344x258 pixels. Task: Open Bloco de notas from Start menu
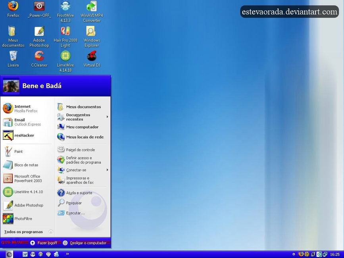[27, 165]
